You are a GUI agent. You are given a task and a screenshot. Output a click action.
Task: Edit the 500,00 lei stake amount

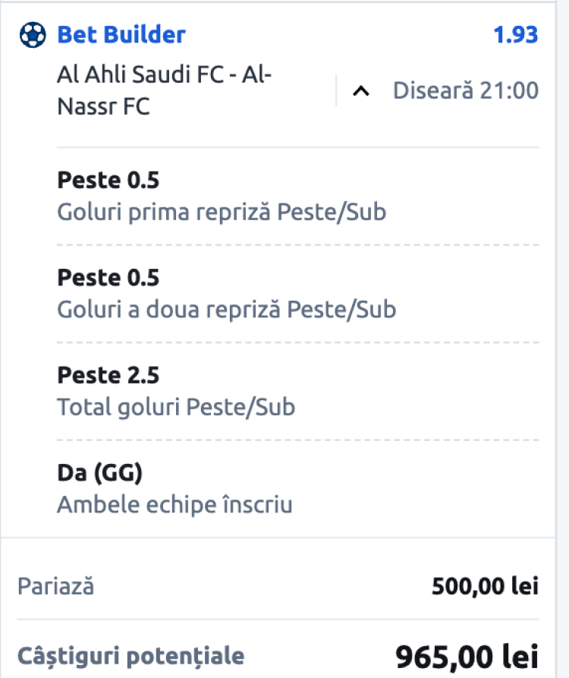(x=485, y=586)
